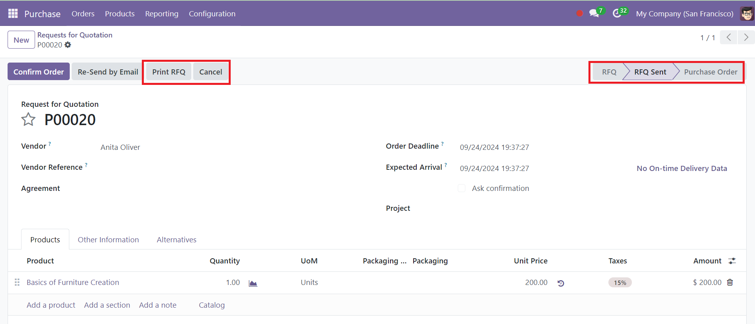Click the Units UoM cell
The height and width of the screenshot is (324, 755).
[x=309, y=283]
